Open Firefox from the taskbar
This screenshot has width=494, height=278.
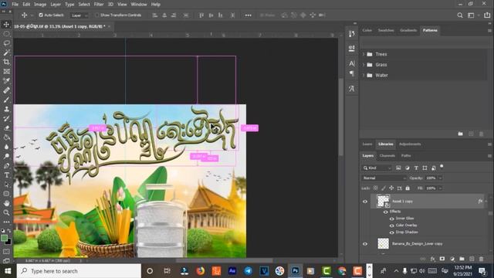(201, 271)
